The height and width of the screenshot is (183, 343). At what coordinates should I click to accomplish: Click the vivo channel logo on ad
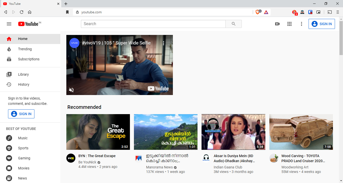[74, 43]
